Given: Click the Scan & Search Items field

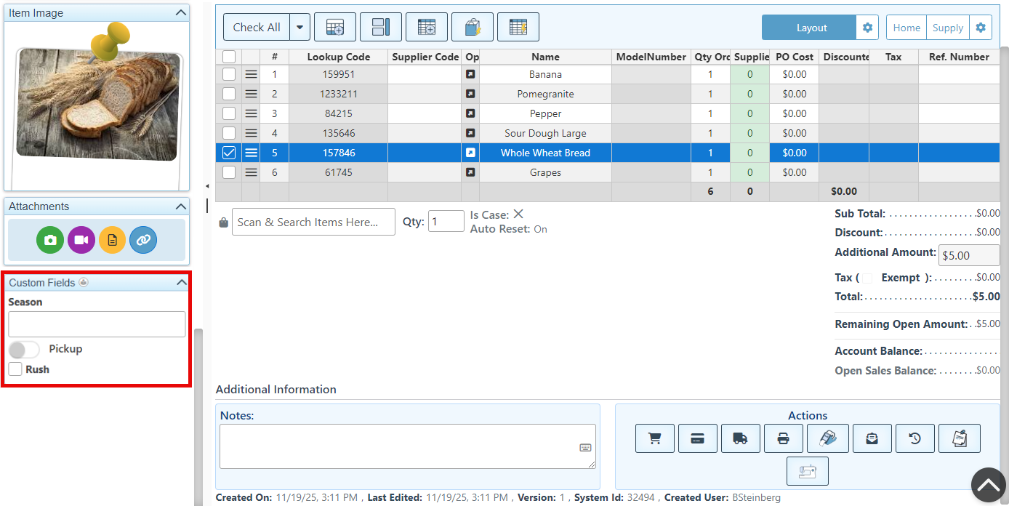Looking at the screenshot, I should (x=313, y=222).
